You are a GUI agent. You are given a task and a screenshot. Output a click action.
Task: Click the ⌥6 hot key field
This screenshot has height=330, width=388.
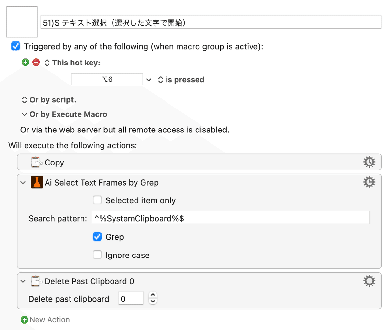(107, 79)
